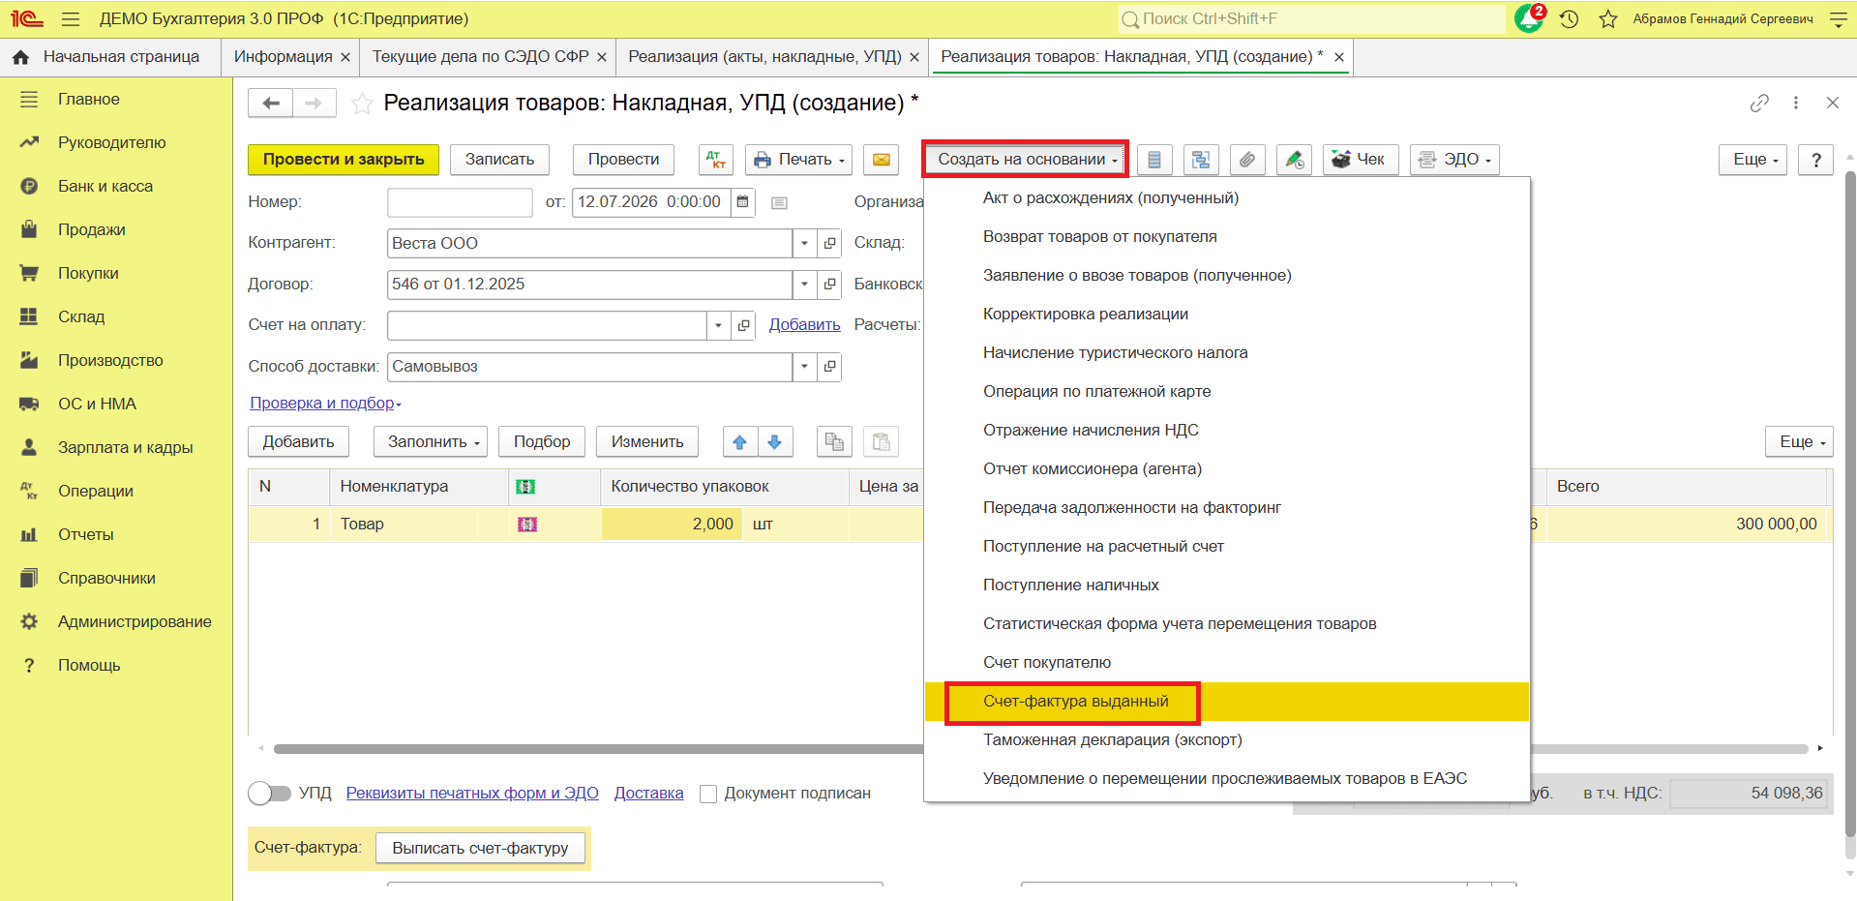
Task: Open Банк и касса sidebar section
Action: coord(105,187)
